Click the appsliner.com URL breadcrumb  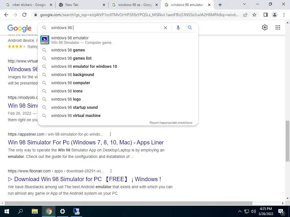[56, 134]
